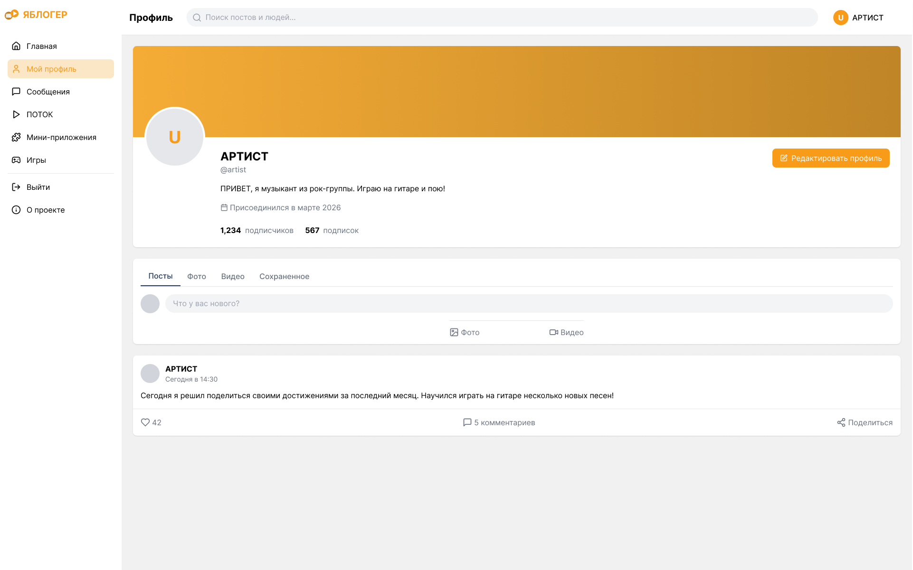
Task: Attach a photo with the Фото button
Action: [x=465, y=332]
